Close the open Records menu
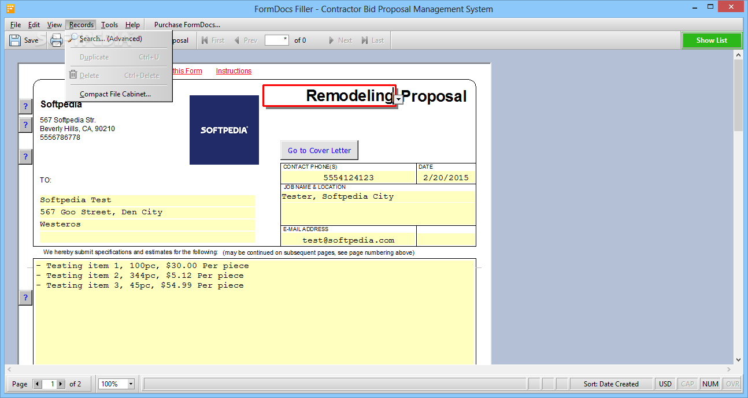This screenshot has width=748, height=398. click(81, 25)
